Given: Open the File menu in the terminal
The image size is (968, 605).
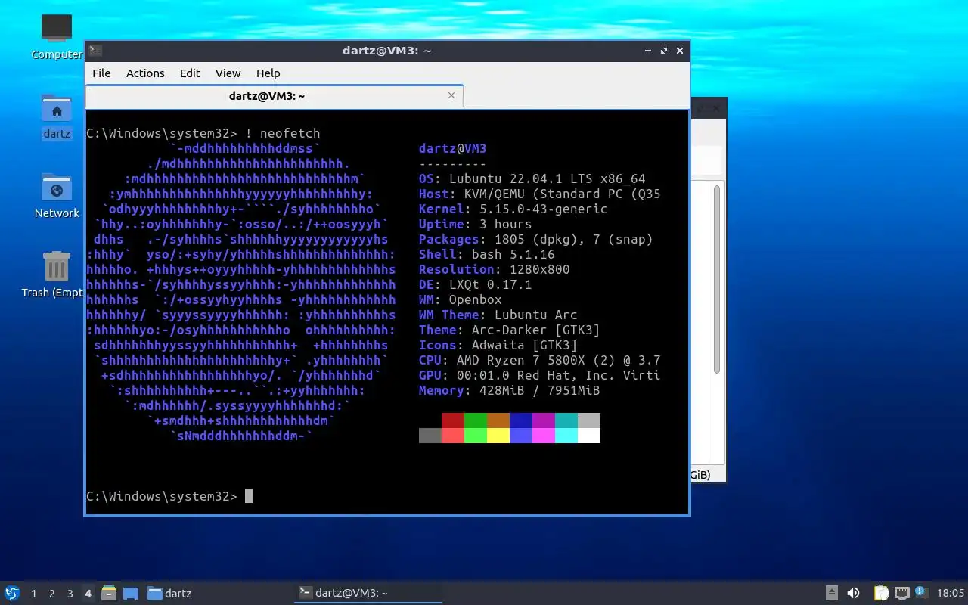Looking at the screenshot, I should click(101, 73).
